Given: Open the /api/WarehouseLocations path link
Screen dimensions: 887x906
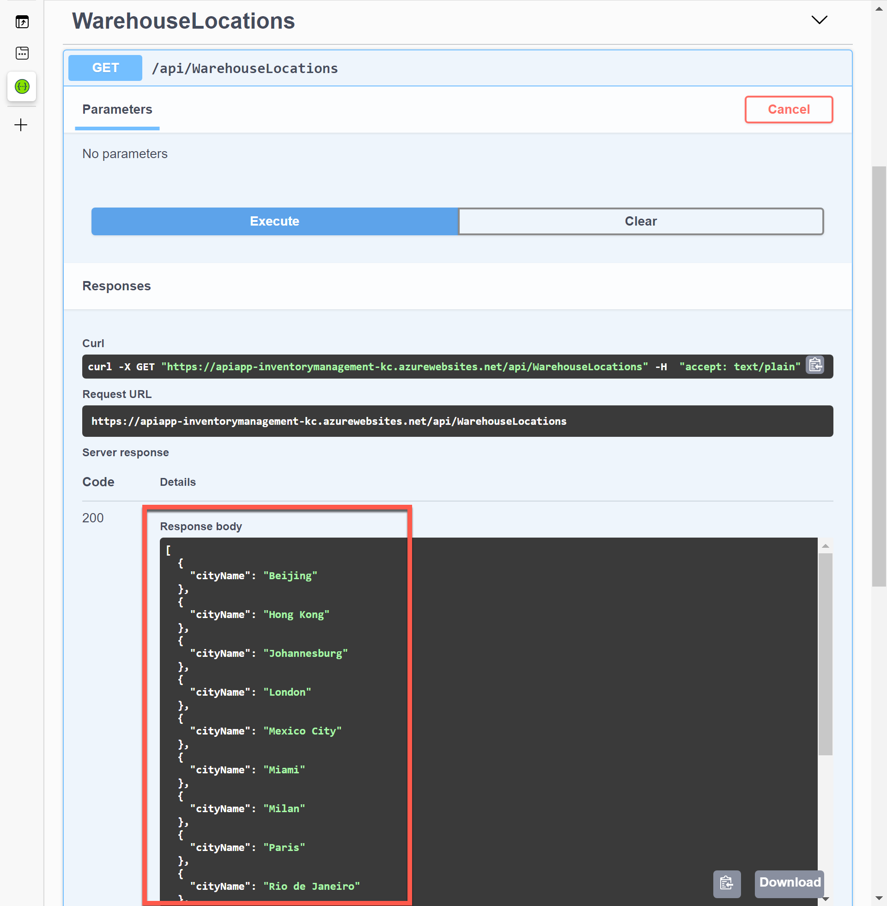Looking at the screenshot, I should coord(244,68).
